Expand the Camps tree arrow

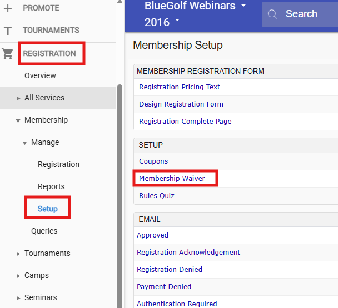coord(18,276)
